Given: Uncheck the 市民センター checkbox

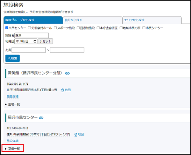Looking at the screenshot, I should [x=7, y=28].
